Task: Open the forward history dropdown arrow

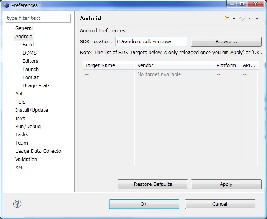Action: [249, 18]
